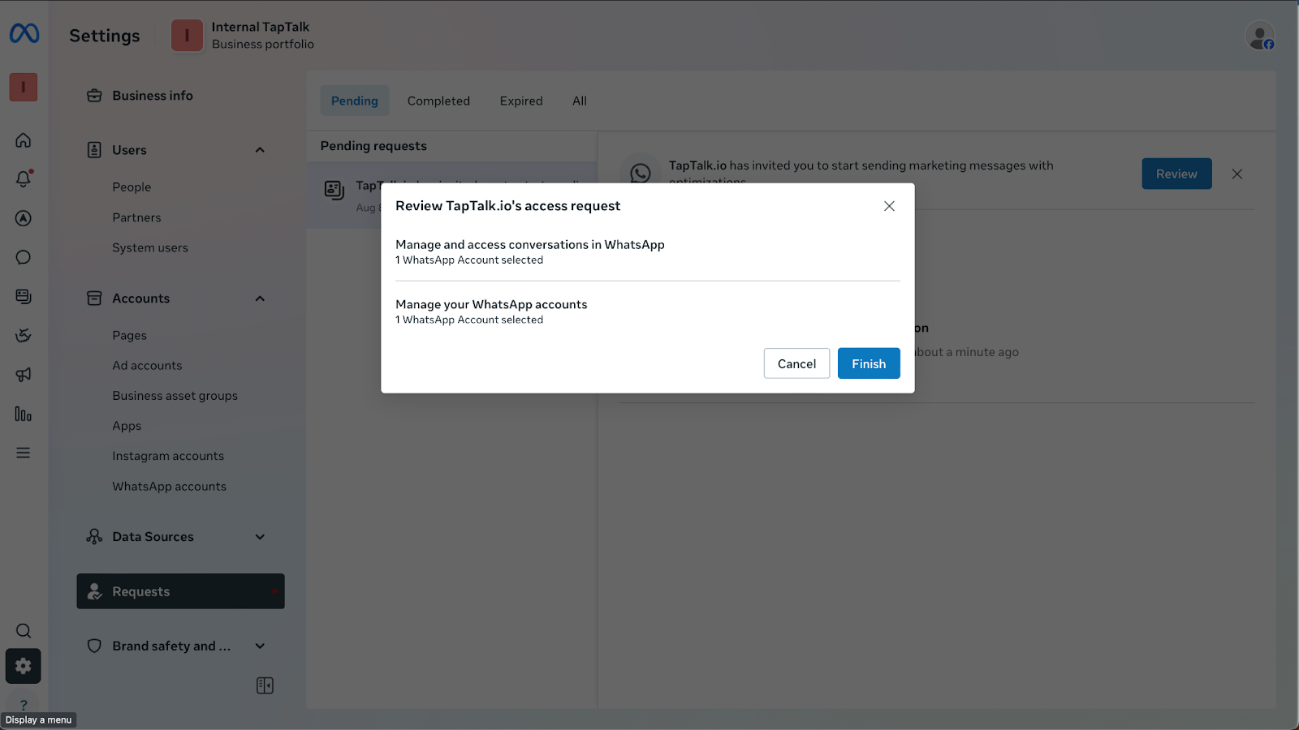
Task: Open WhatsApp accounts
Action: point(169,487)
